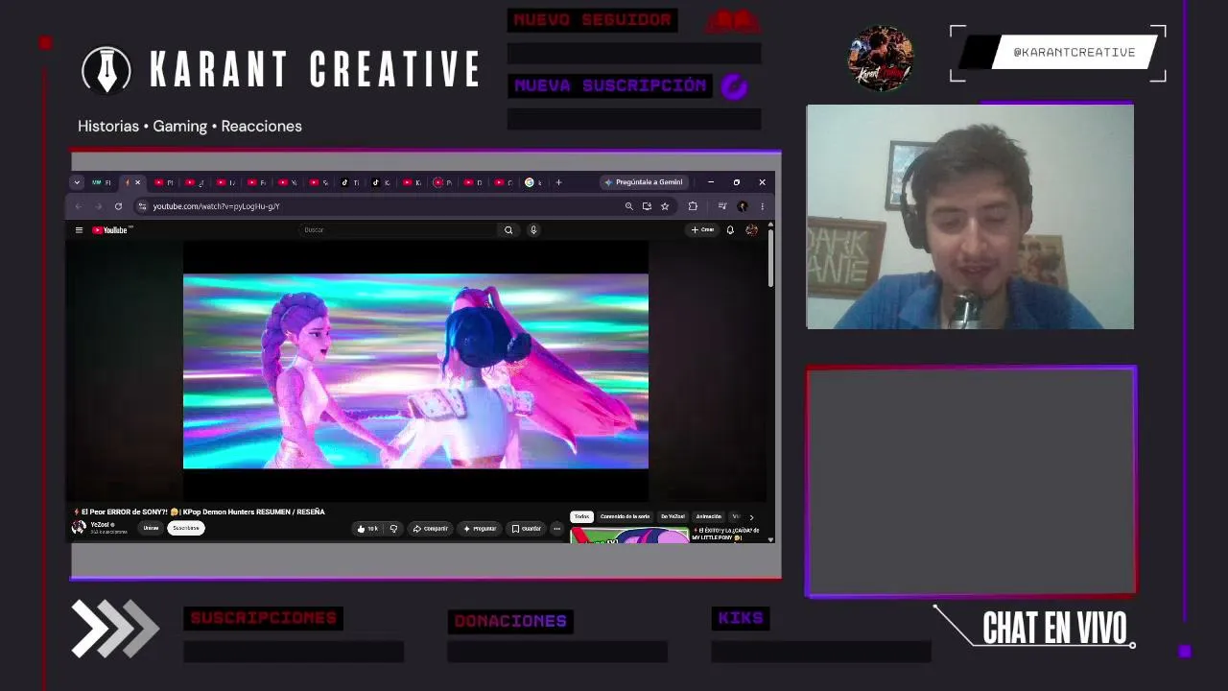Show more filter chips with right arrow
This screenshot has width=1228, height=691.
751,517
